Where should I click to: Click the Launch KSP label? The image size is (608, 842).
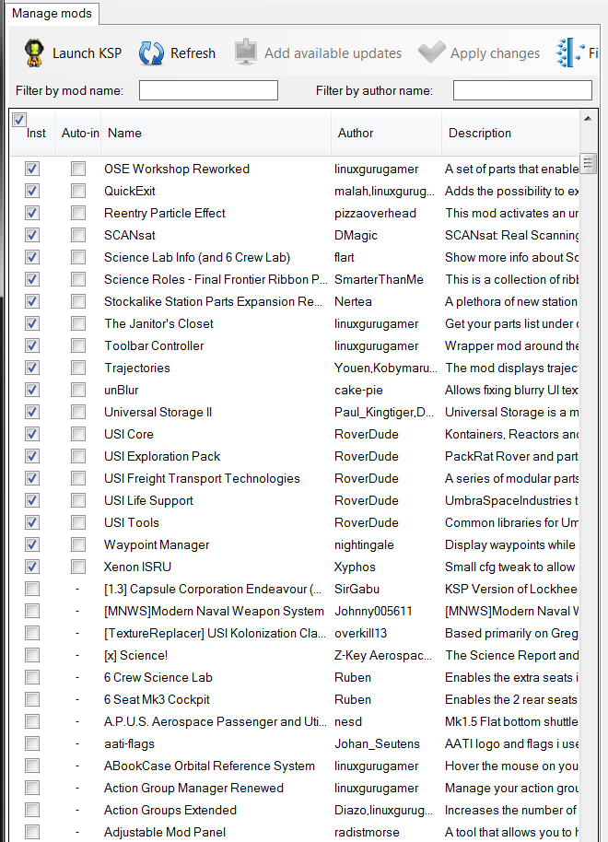[87, 53]
